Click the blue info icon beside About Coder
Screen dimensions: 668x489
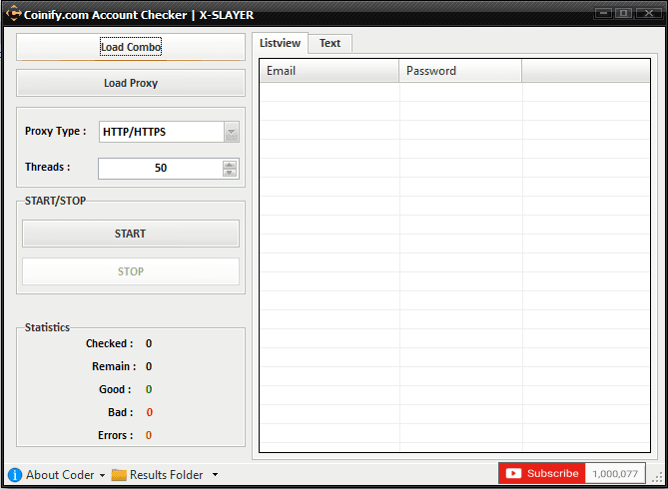tap(15, 474)
